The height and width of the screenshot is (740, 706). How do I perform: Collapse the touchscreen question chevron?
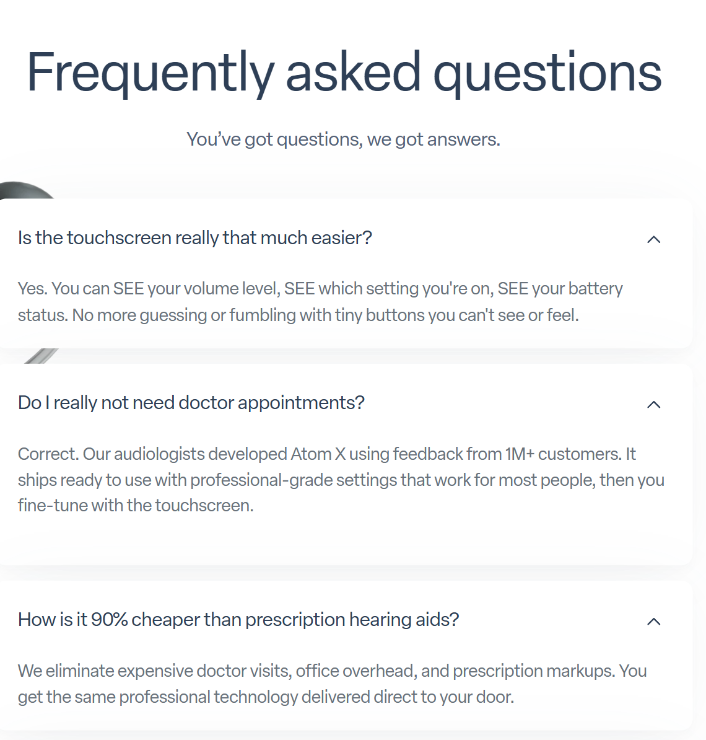653,239
